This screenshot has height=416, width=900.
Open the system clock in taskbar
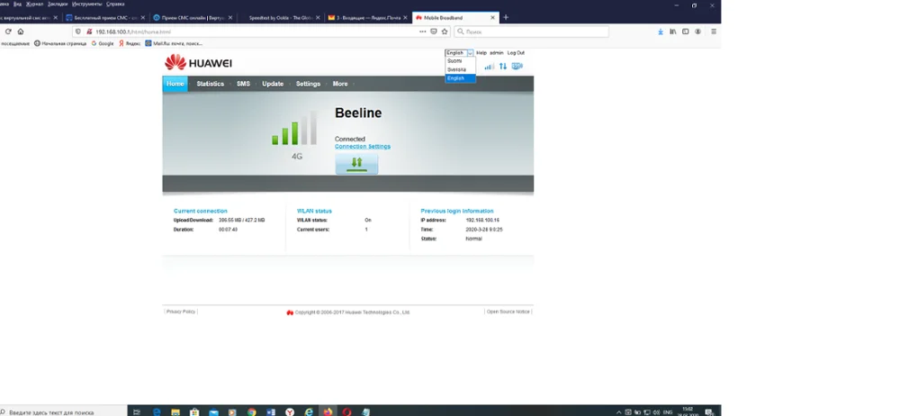coord(688,411)
